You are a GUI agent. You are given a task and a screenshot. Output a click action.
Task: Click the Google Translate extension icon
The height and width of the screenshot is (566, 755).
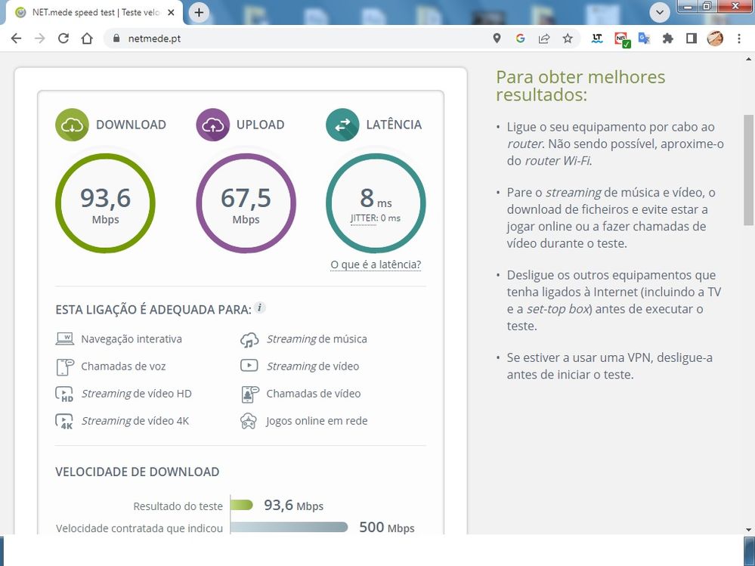point(644,39)
